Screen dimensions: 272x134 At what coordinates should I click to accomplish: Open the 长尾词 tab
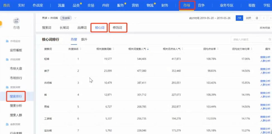[64, 28]
